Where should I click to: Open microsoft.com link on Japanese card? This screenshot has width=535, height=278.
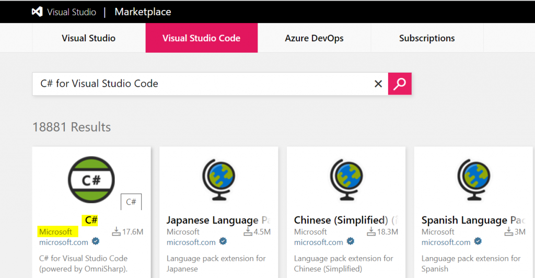point(191,242)
